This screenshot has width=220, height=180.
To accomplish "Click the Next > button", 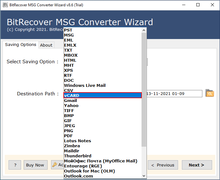I will 197,165.
